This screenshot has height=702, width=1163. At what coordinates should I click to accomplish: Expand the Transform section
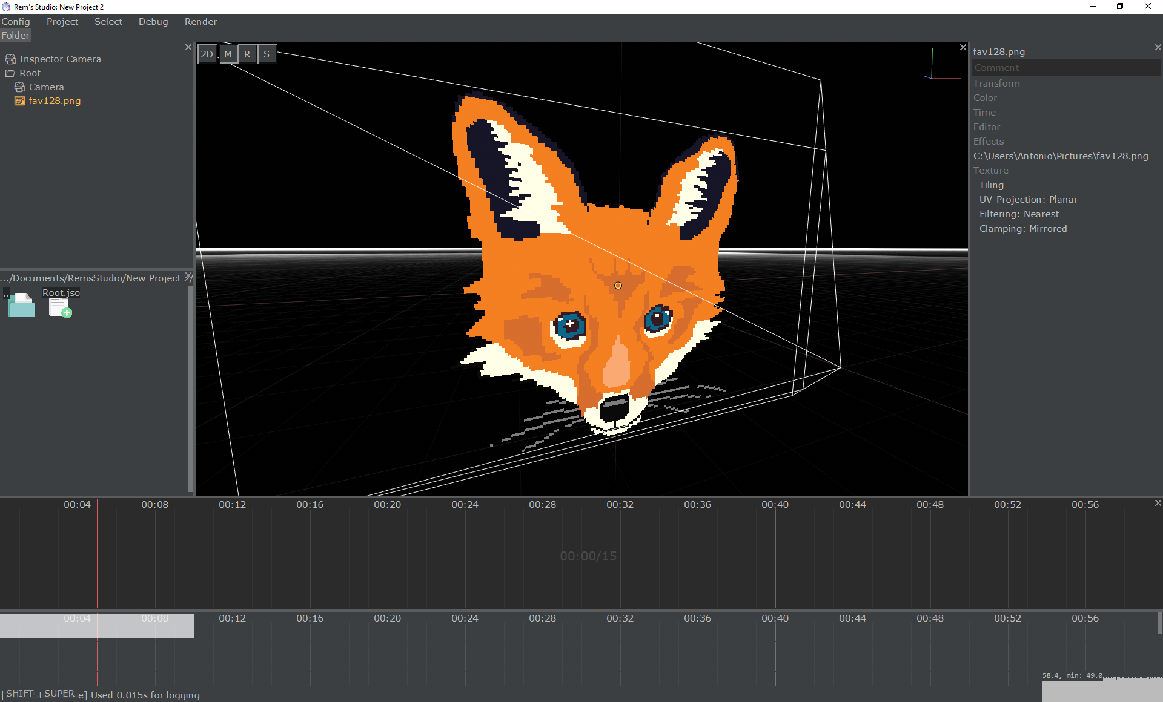(x=996, y=84)
